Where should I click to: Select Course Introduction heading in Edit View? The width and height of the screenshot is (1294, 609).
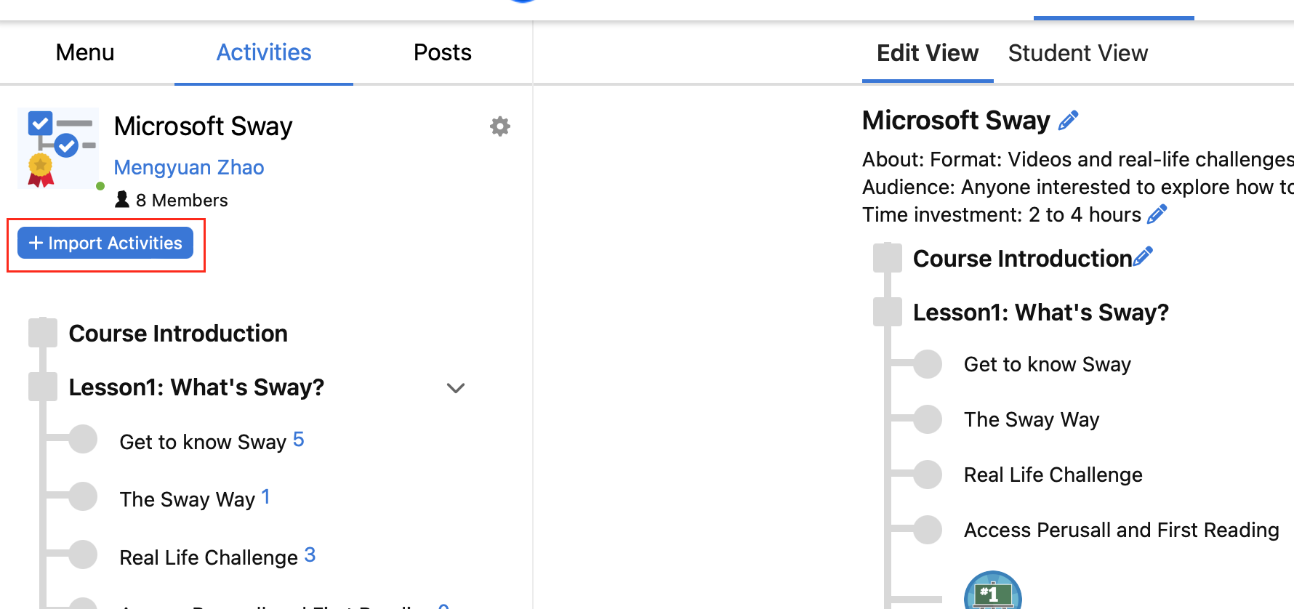[1022, 259]
